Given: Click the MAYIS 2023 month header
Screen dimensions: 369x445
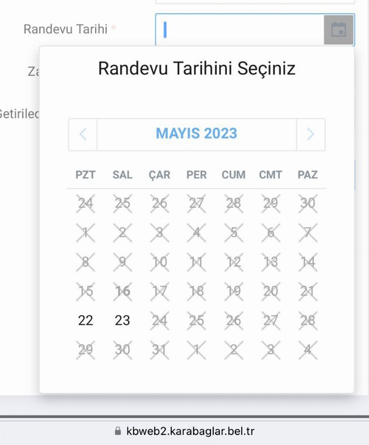Looking at the screenshot, I should [196, 133].
